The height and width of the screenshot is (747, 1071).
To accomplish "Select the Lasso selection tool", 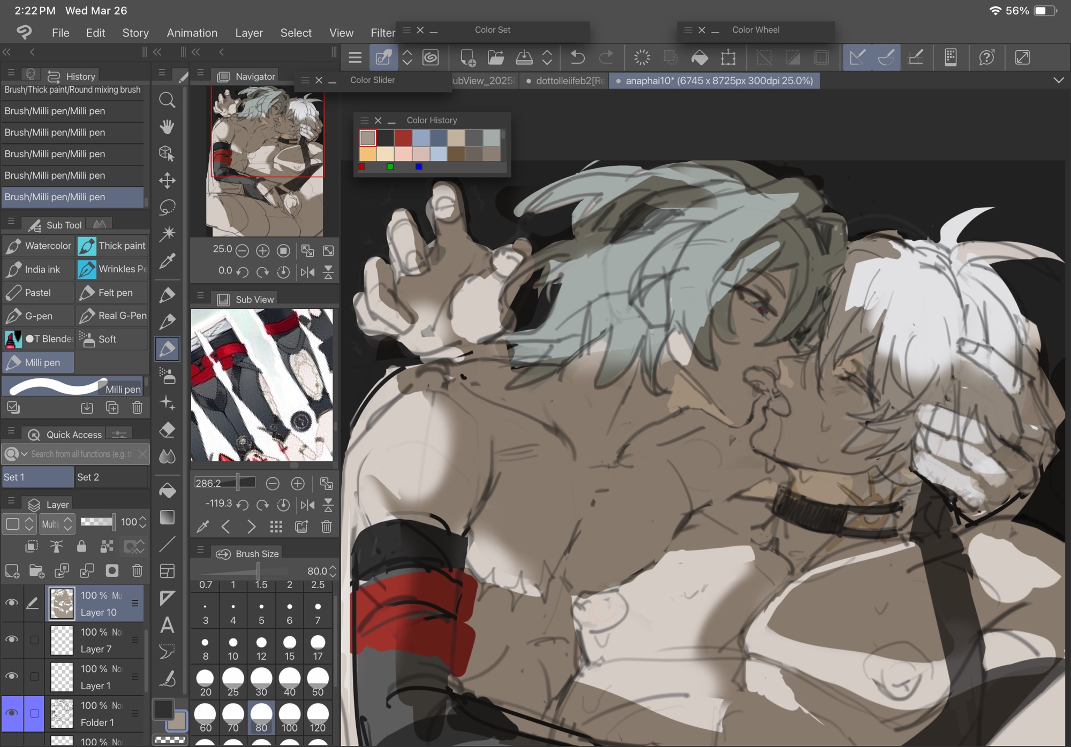I will tap(167, 207).
